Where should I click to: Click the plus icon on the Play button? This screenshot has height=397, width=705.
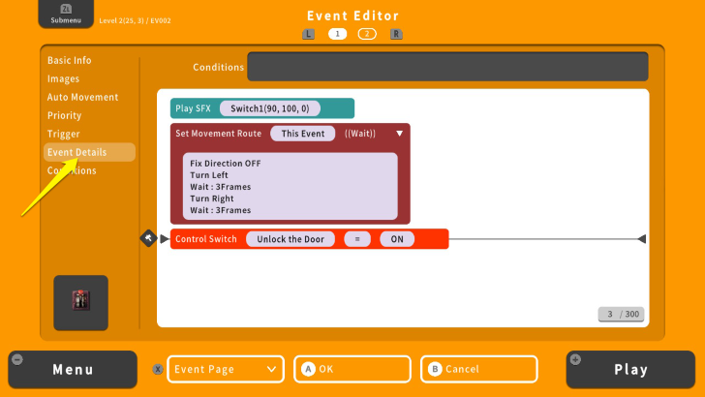point(575,359)
